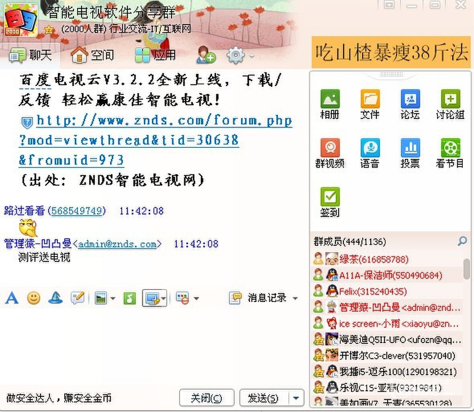Click the message blocking icon
Viewport: 474px width, 412px height.
coord(182,298)
